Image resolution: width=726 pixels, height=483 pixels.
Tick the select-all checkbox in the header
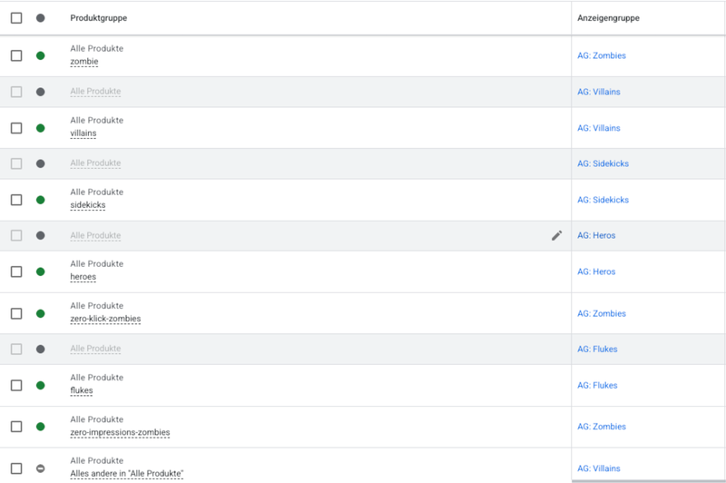pos(16,17)
